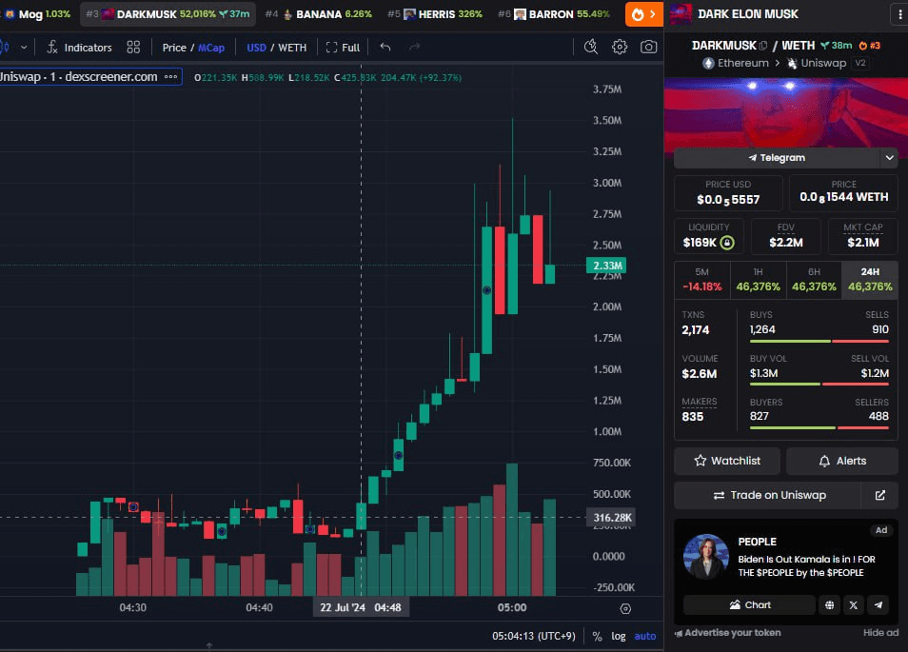This screenshot has height=652, width=908.
Task: Open the #6 BARRON trending token
Action: coord(554,14)
